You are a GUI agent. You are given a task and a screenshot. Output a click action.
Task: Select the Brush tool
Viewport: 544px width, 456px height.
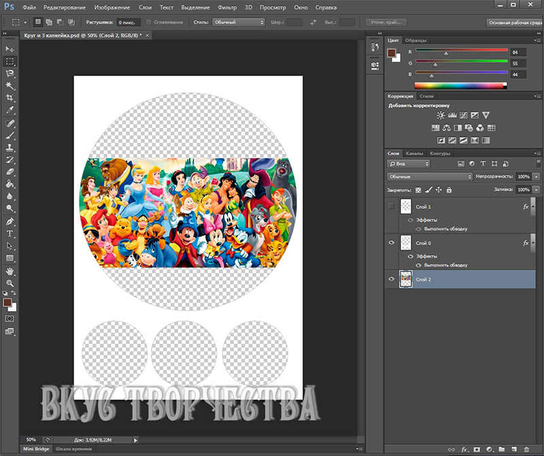(x=10, y=135)
